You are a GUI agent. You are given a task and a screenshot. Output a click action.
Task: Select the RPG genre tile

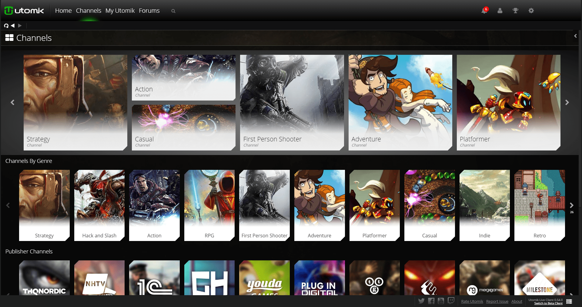pyautogui.click(x=209, y=206)
